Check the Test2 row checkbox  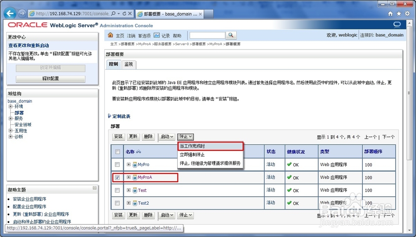point(117,203)
